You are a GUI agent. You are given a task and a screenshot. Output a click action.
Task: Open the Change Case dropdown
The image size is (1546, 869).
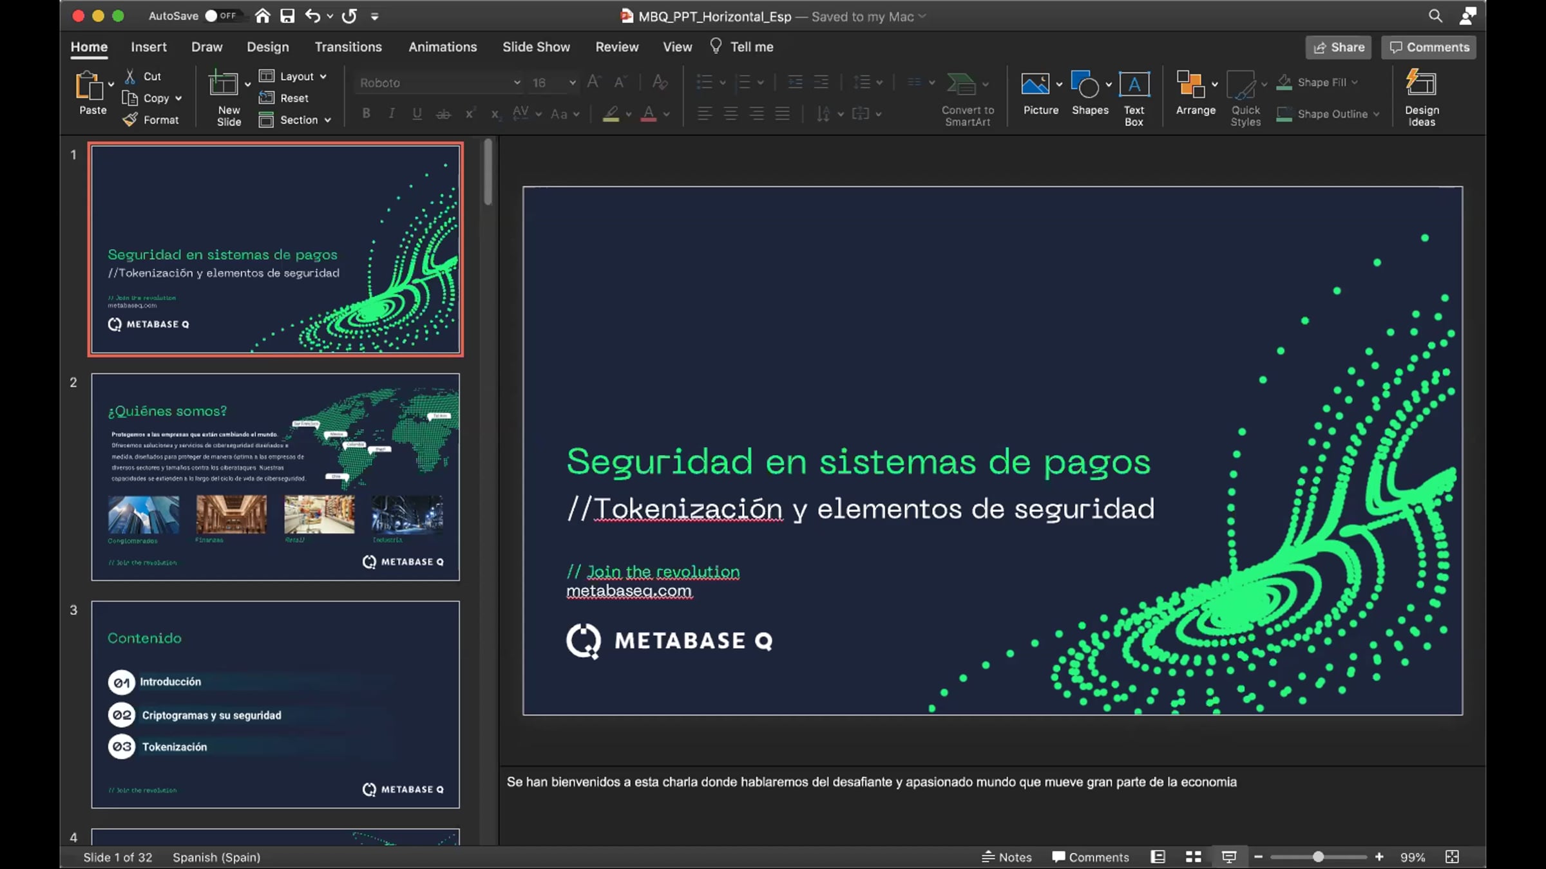point(565,114)
